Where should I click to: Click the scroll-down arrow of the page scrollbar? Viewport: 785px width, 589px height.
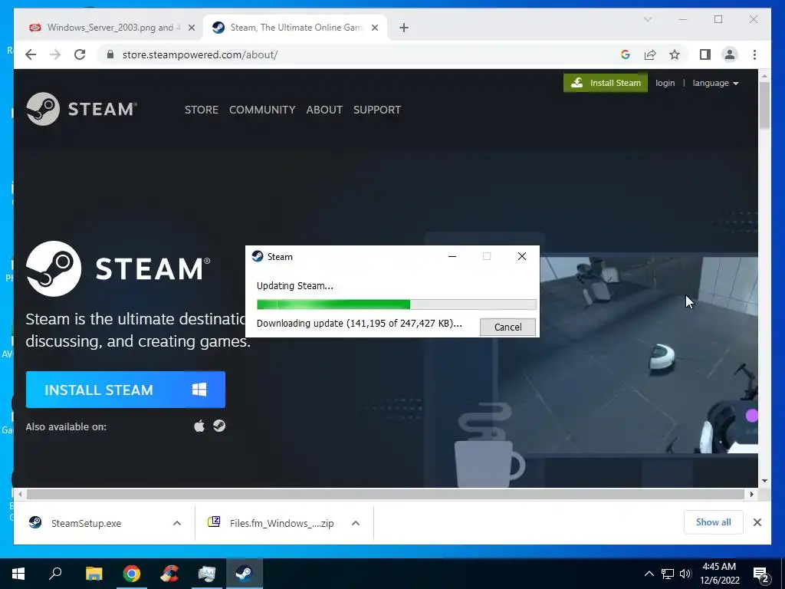[x=764, y=481]
